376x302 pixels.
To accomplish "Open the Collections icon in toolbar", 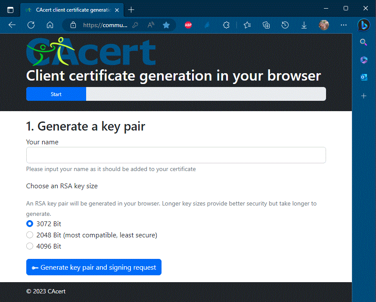I will pyautogui.click(x=266, y=25).
